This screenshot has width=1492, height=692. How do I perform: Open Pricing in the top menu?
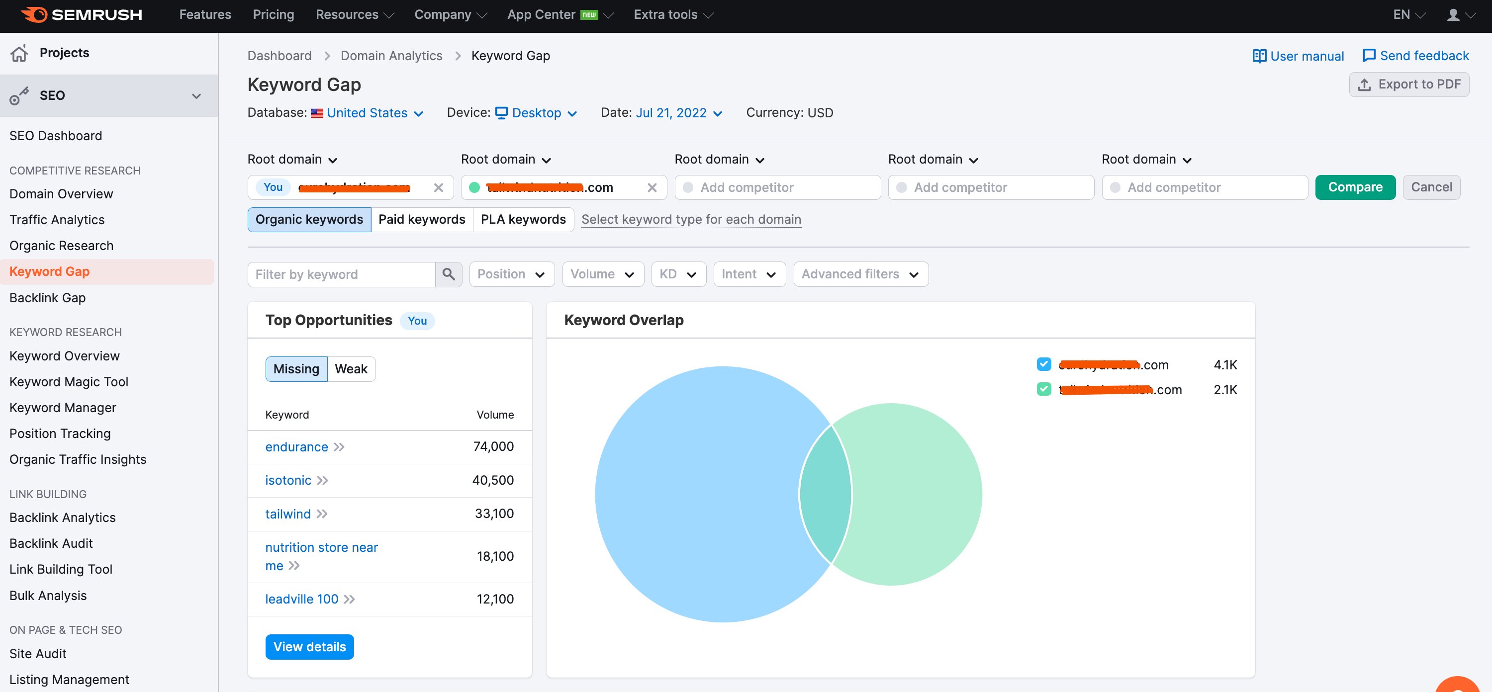274,15
